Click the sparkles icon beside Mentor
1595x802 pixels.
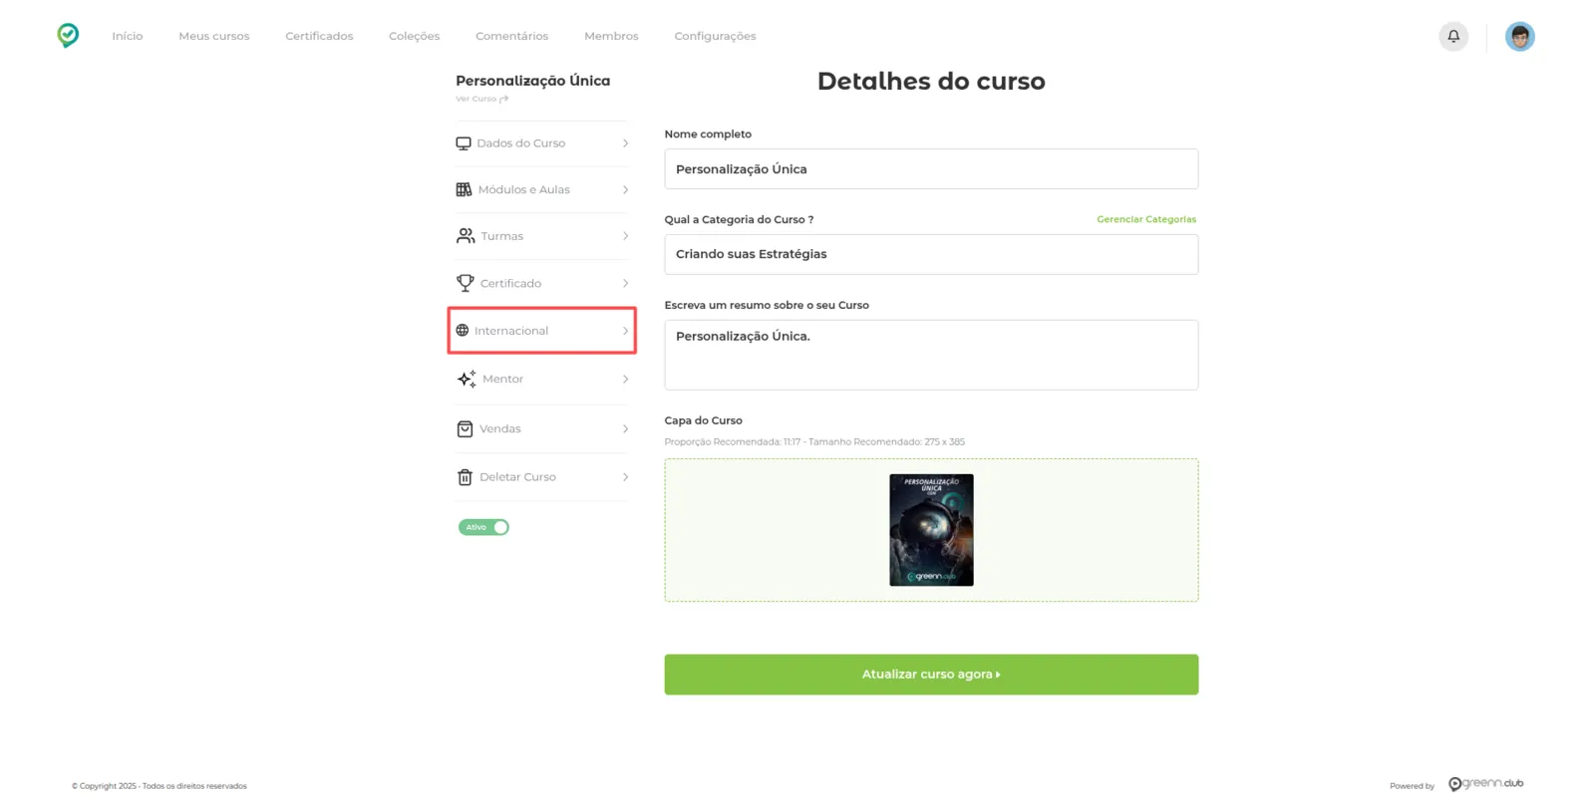(x=467, y=379)
